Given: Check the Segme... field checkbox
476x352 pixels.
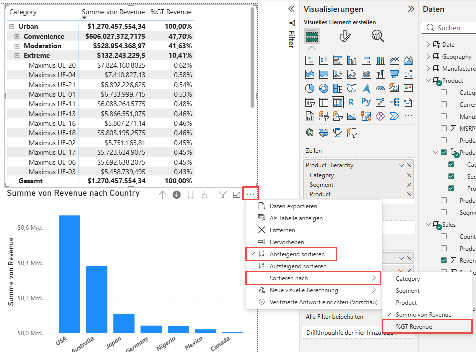Looking at the screenshot, I should coord(444,212).
